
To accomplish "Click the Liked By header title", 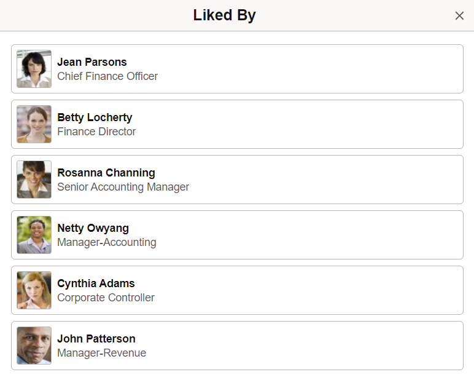I will [x=224, y=15].
